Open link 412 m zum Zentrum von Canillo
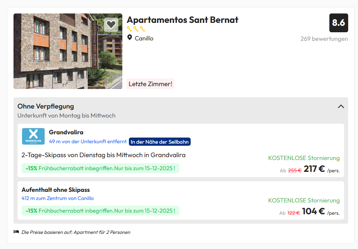 pos(58,198)
